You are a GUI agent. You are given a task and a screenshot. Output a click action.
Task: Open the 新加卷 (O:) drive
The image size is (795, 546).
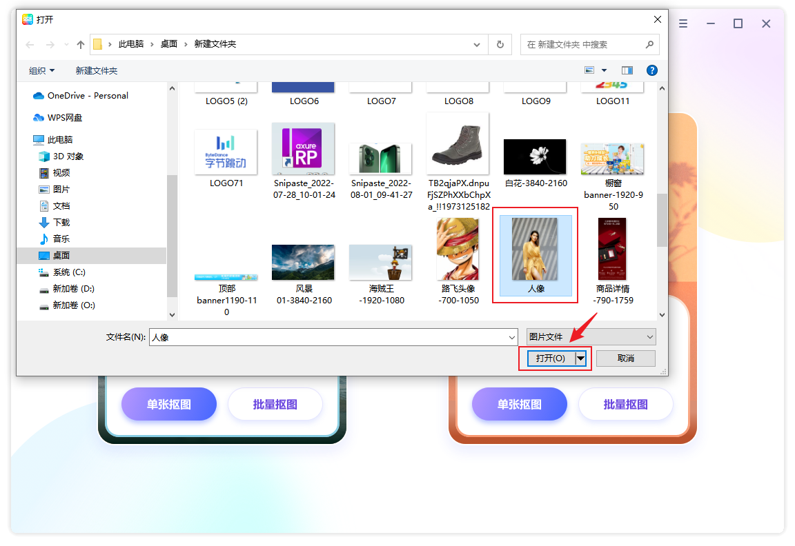(68, 305)
